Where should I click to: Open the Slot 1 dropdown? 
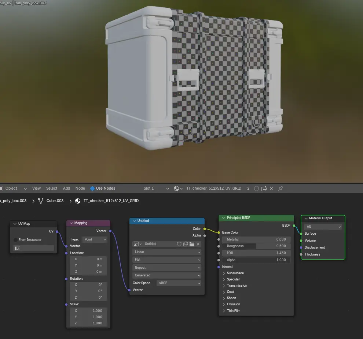click(156, 189)
